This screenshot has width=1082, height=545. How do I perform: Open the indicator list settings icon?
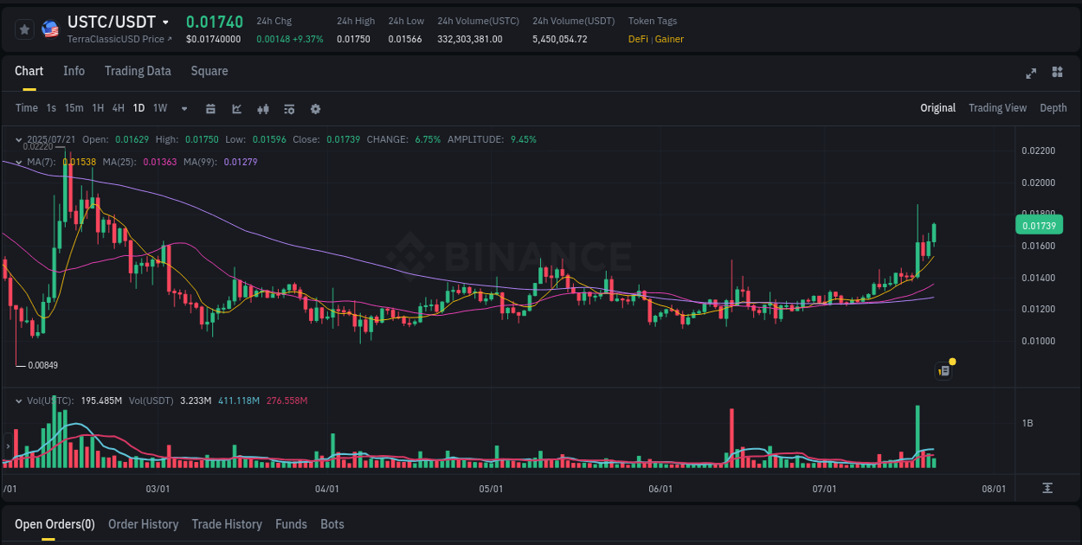tap(288, 109)
